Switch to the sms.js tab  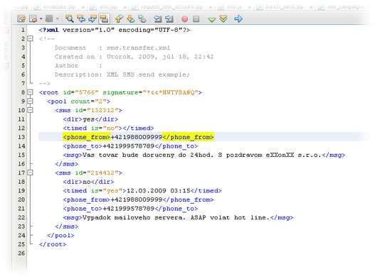click(234, 7)
